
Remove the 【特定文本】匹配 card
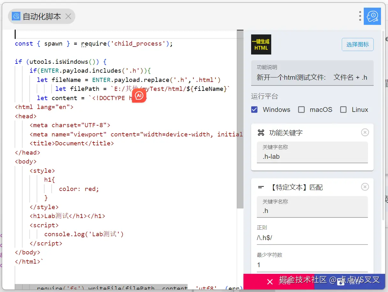(x=365, y=187)
